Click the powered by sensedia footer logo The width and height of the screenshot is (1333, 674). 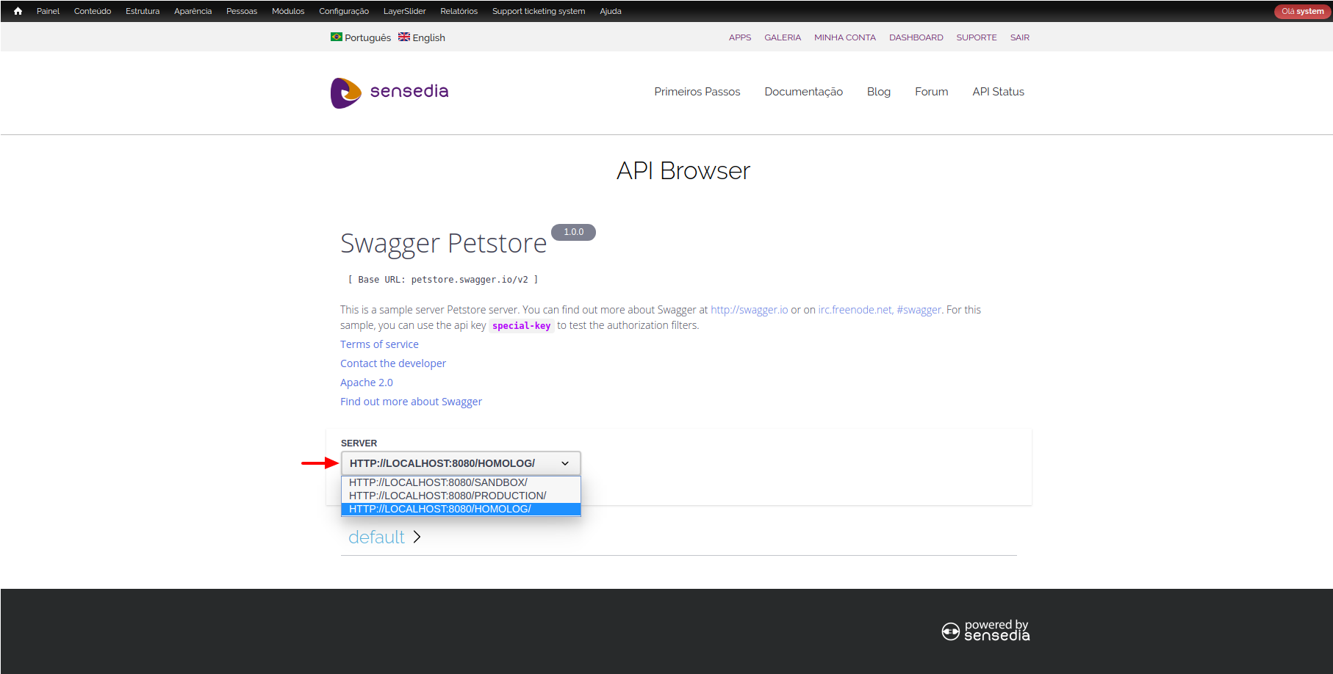985,631
